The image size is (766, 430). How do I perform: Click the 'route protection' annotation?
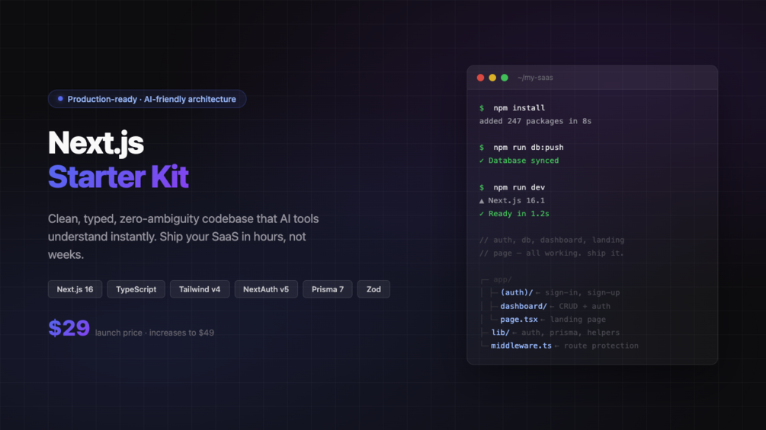pos(601,346)
